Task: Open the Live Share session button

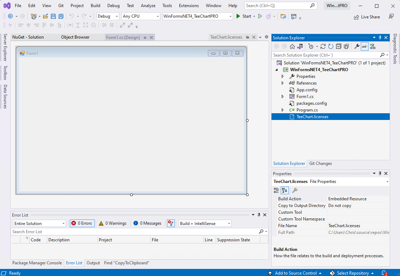Action: pos(367,17)
